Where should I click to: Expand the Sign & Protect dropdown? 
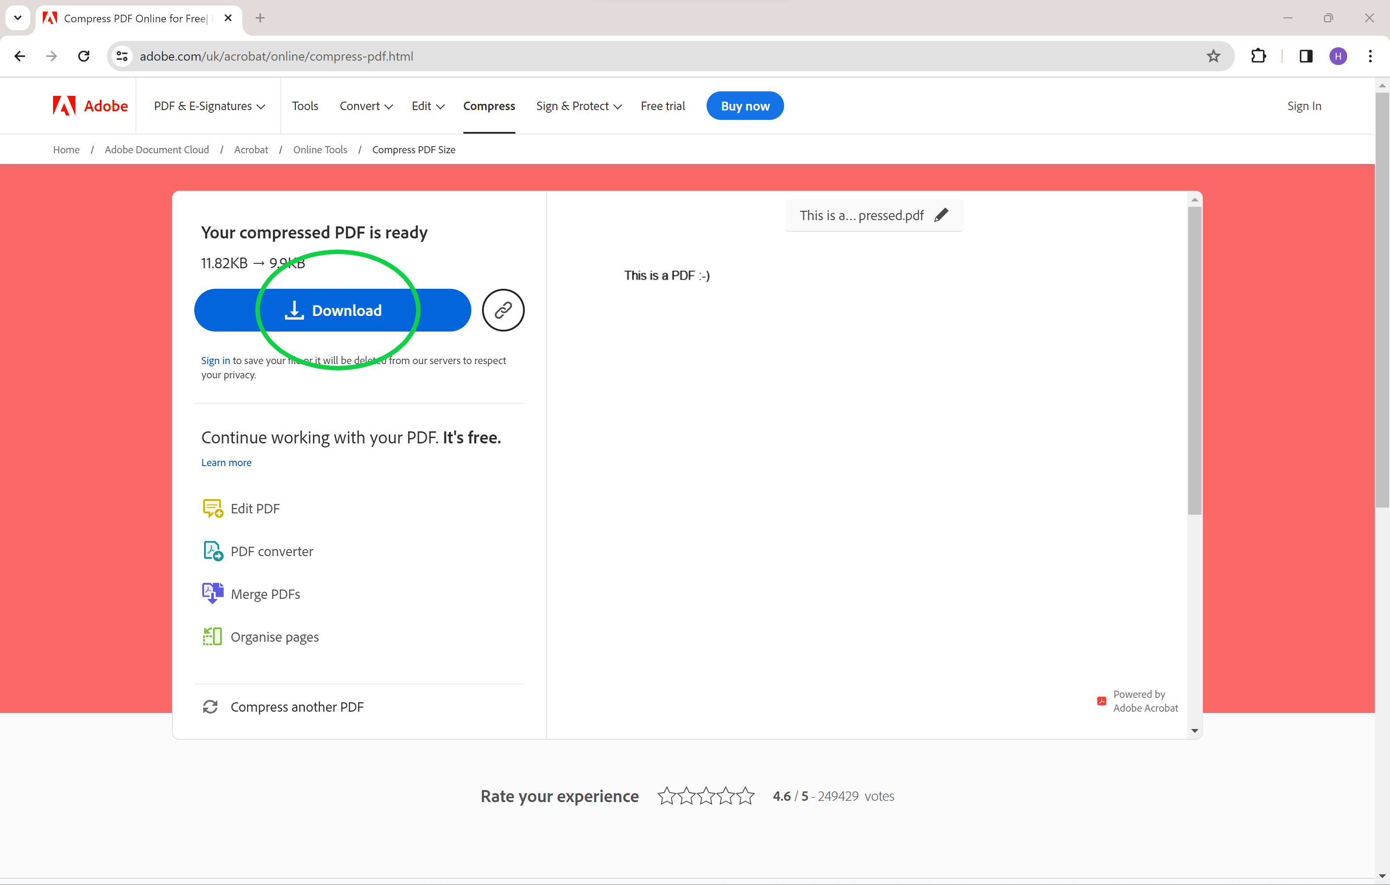click(x=579, y=106)
